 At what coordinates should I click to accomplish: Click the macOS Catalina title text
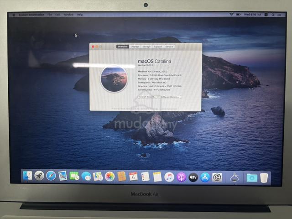point(154,61)
